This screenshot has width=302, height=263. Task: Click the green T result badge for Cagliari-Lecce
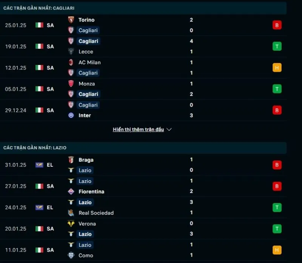click(x=277, y=46)
